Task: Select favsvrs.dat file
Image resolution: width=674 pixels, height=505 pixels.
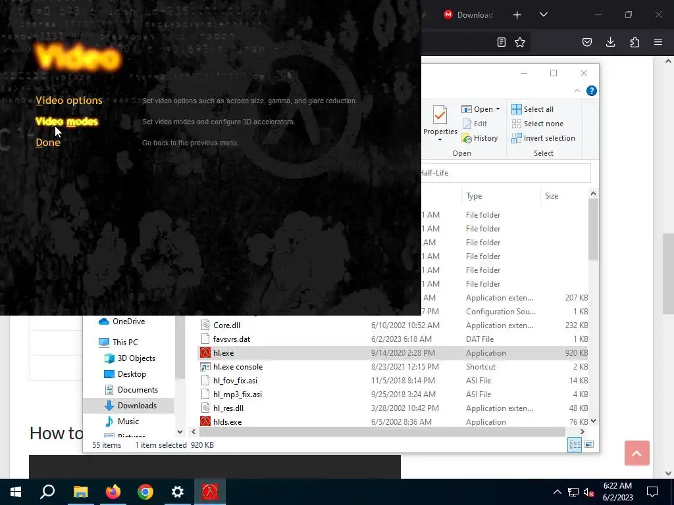Action: pyautogui.click(x=393, y=339)
